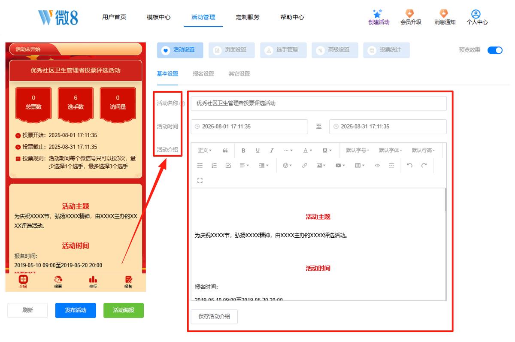Open the background highlight color picker

point(327,151)
